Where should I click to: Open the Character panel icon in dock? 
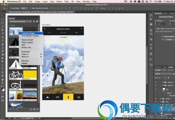point(151,45)
